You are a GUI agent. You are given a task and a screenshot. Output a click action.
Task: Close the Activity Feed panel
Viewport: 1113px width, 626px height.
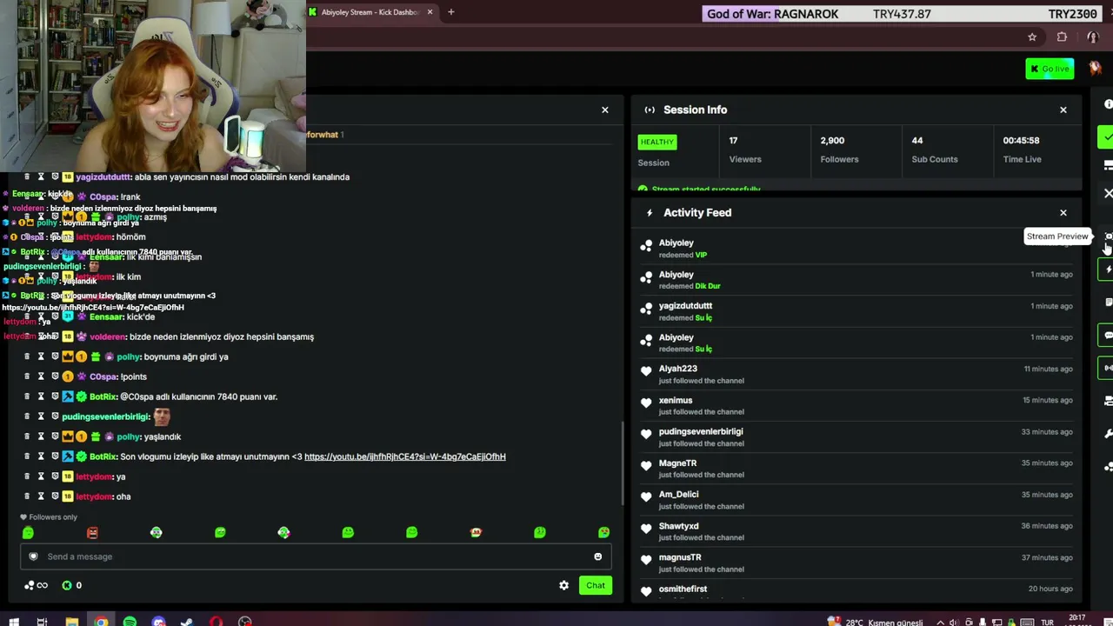pos(1063,212)
